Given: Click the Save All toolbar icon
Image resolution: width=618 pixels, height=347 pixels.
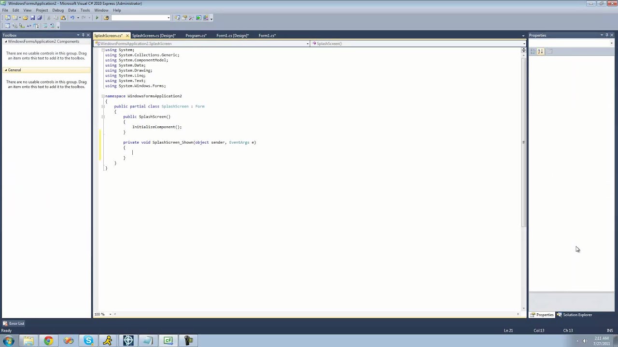Looking at the screenshot, I should pos(40,18).
